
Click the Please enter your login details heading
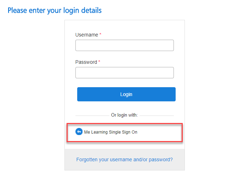click(x=55, y=11)
